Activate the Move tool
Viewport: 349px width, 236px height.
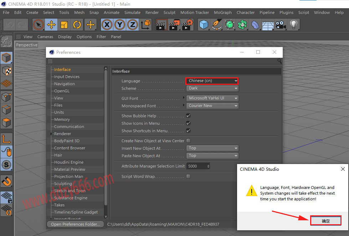coord(51,25)
